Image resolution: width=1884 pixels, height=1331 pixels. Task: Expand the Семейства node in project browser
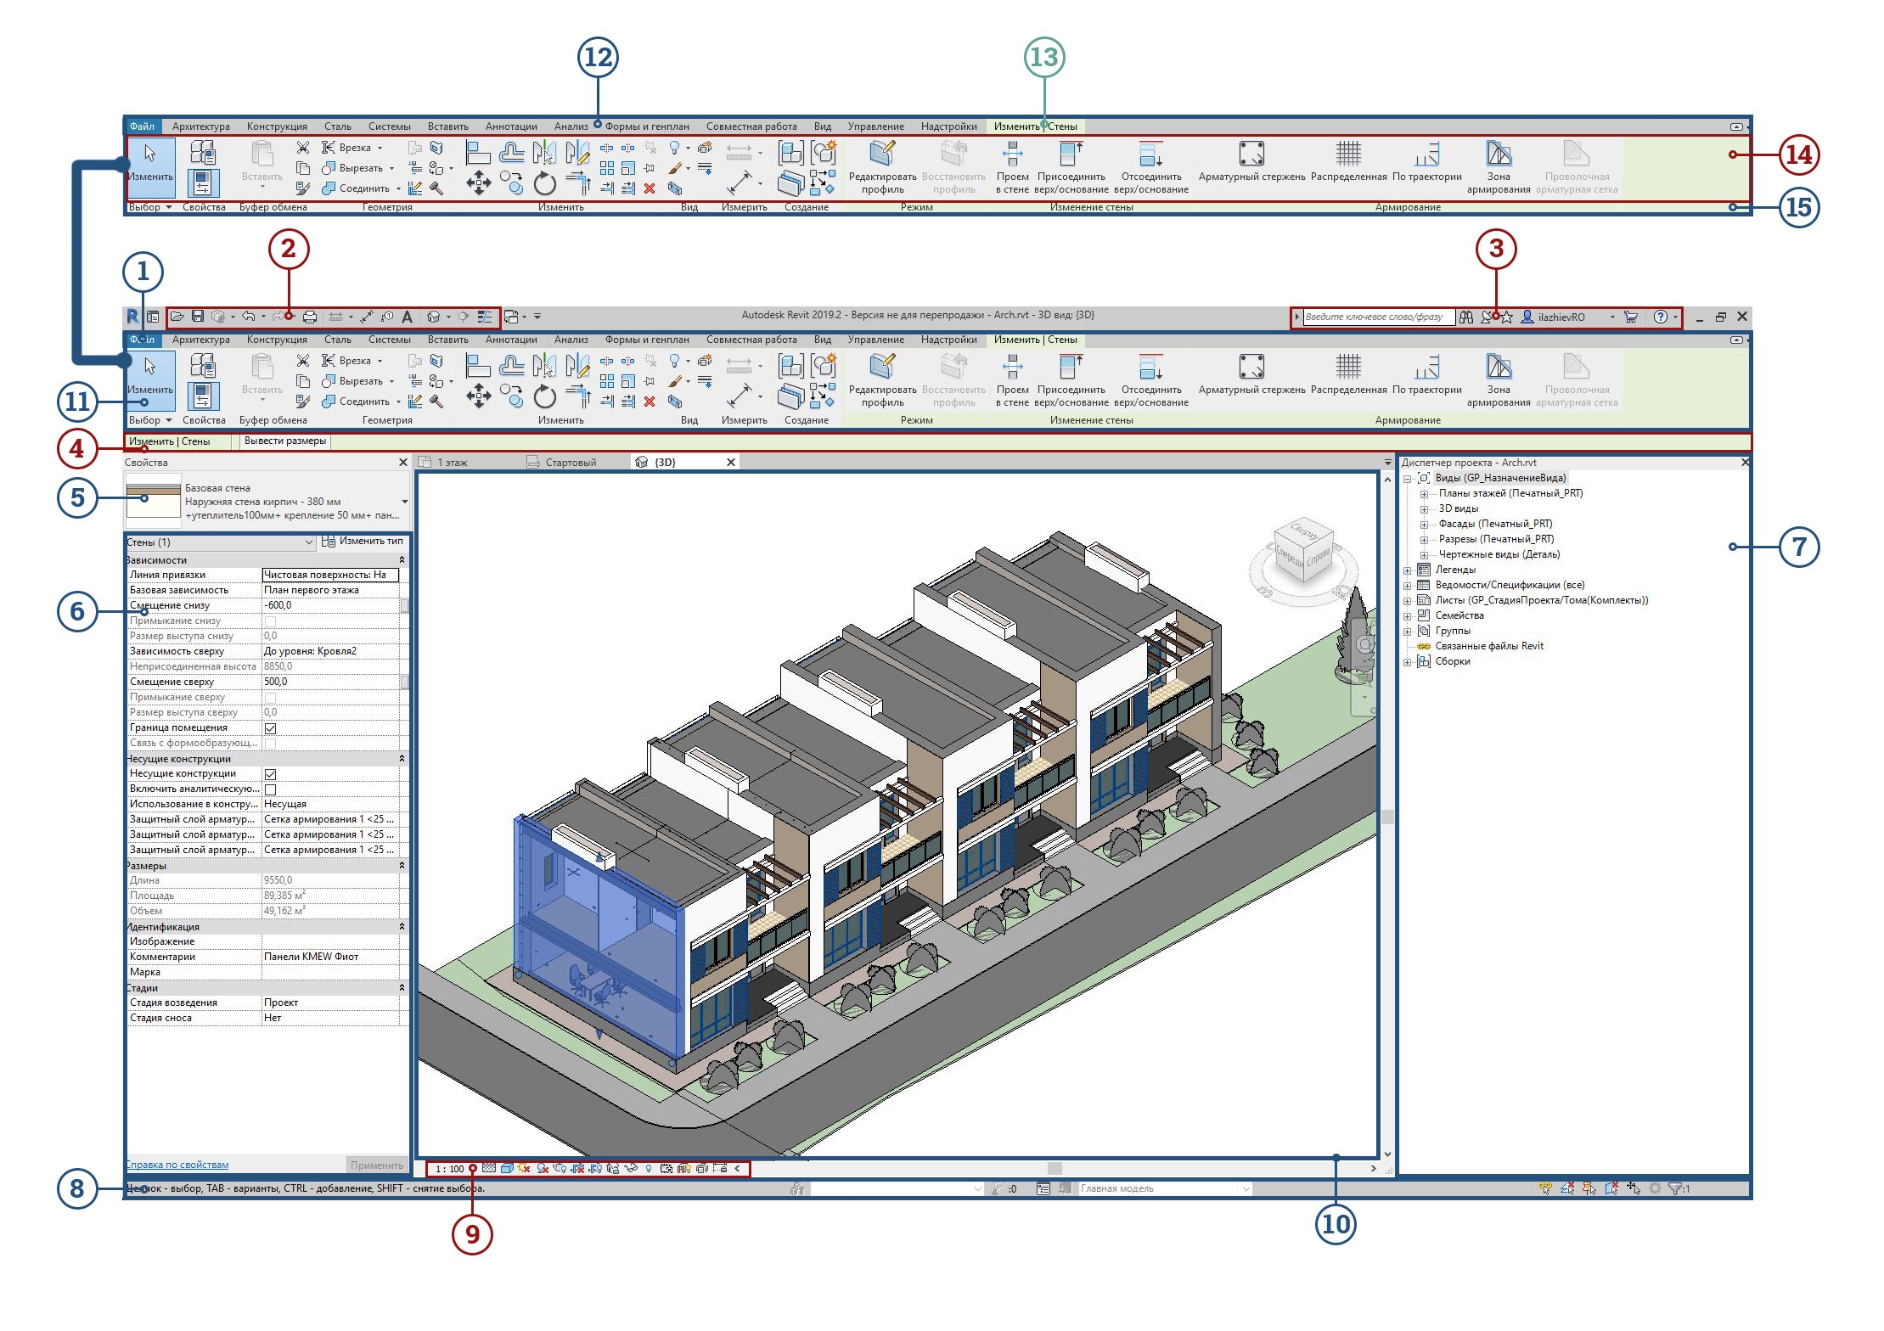(x=1407, y=616)
